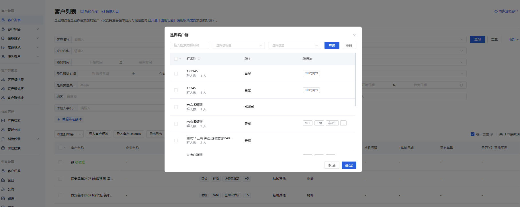Viewport: 520px width, 207px height.
Task: Click the 查询 button in the dialog
Action: tap(332, 45)
